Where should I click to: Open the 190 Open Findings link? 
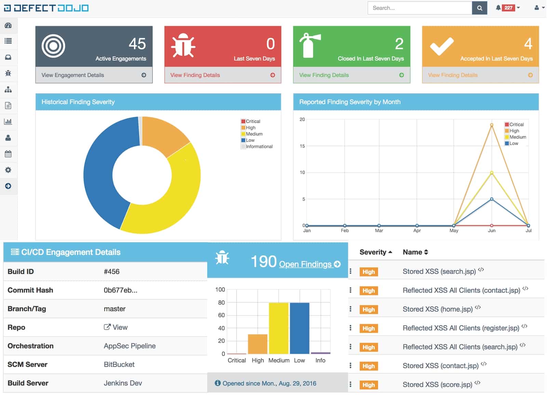click(x=306, y=264)
